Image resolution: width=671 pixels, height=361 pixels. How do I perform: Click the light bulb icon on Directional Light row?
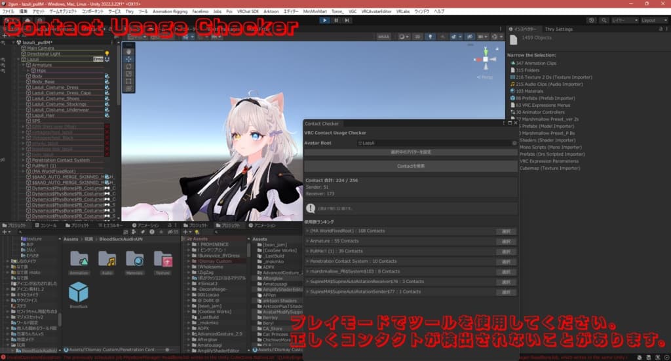coord(107,54)
